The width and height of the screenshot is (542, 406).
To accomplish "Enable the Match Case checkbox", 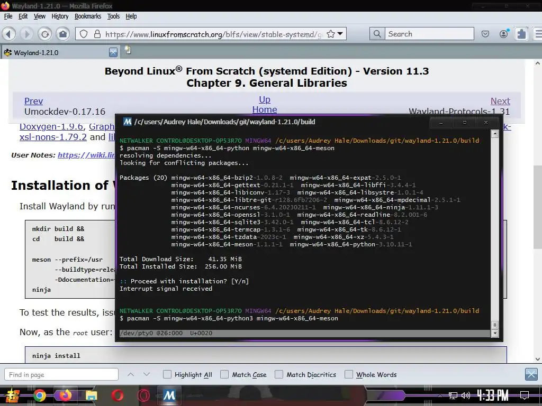I will pyautogui.click(x=224, y=374).
